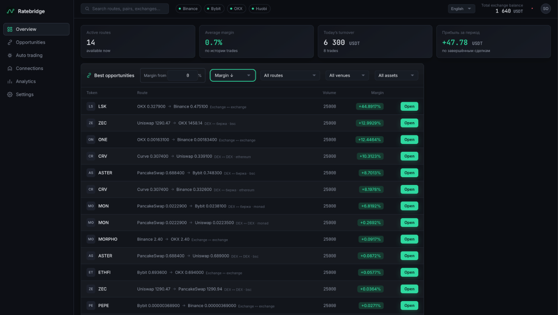Open the ONE route
Viewport: 558px width, 315px height.
(409, 139)
